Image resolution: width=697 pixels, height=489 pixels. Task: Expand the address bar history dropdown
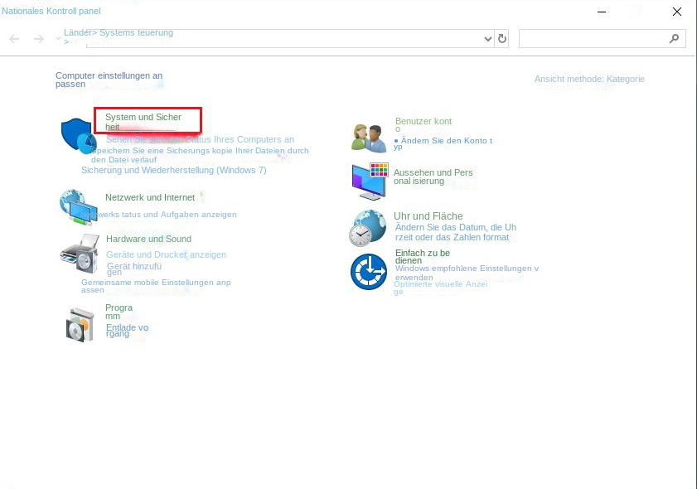tap(487, 39)
